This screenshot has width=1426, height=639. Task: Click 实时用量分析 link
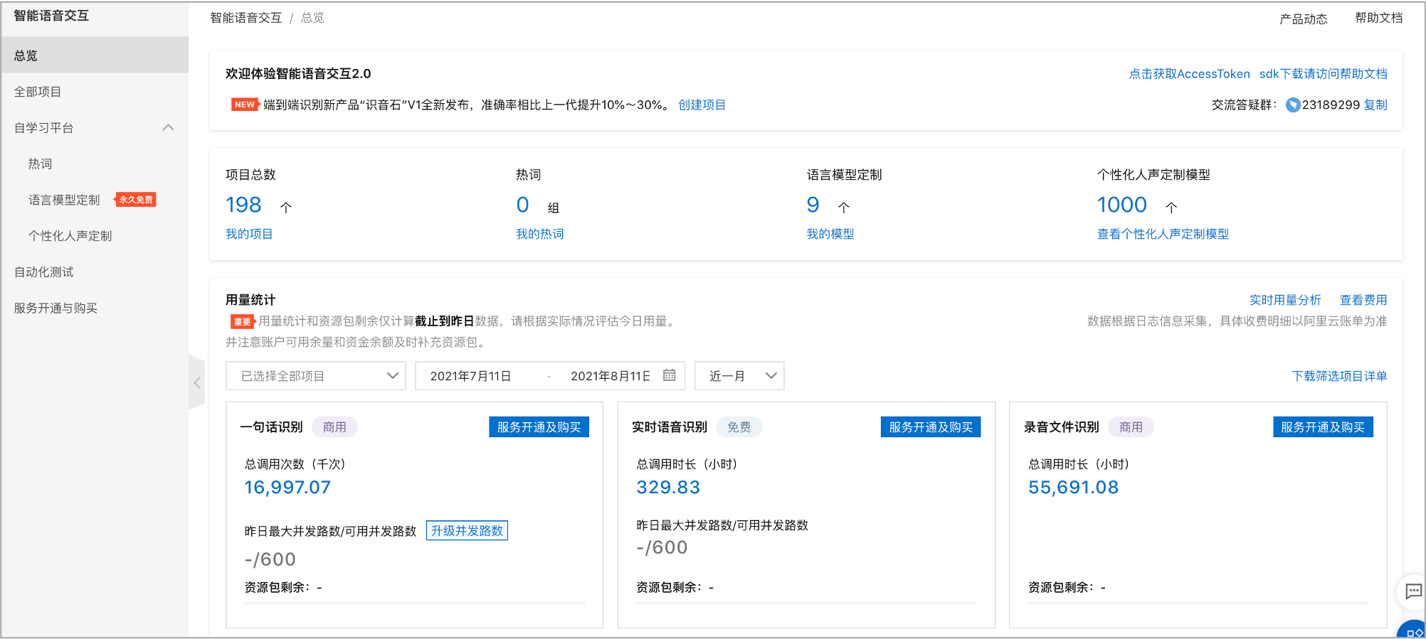click(x=1285, y=300)
